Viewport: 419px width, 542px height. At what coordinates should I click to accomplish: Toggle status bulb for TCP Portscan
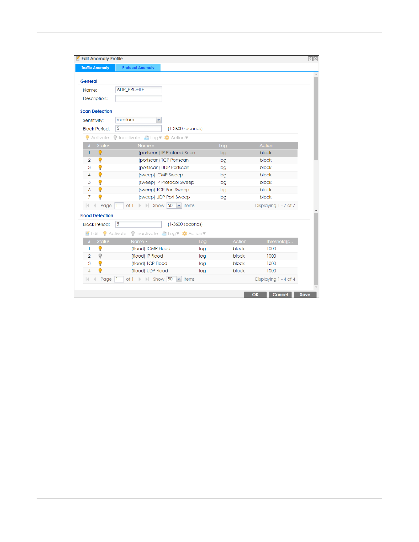[100, 160]
